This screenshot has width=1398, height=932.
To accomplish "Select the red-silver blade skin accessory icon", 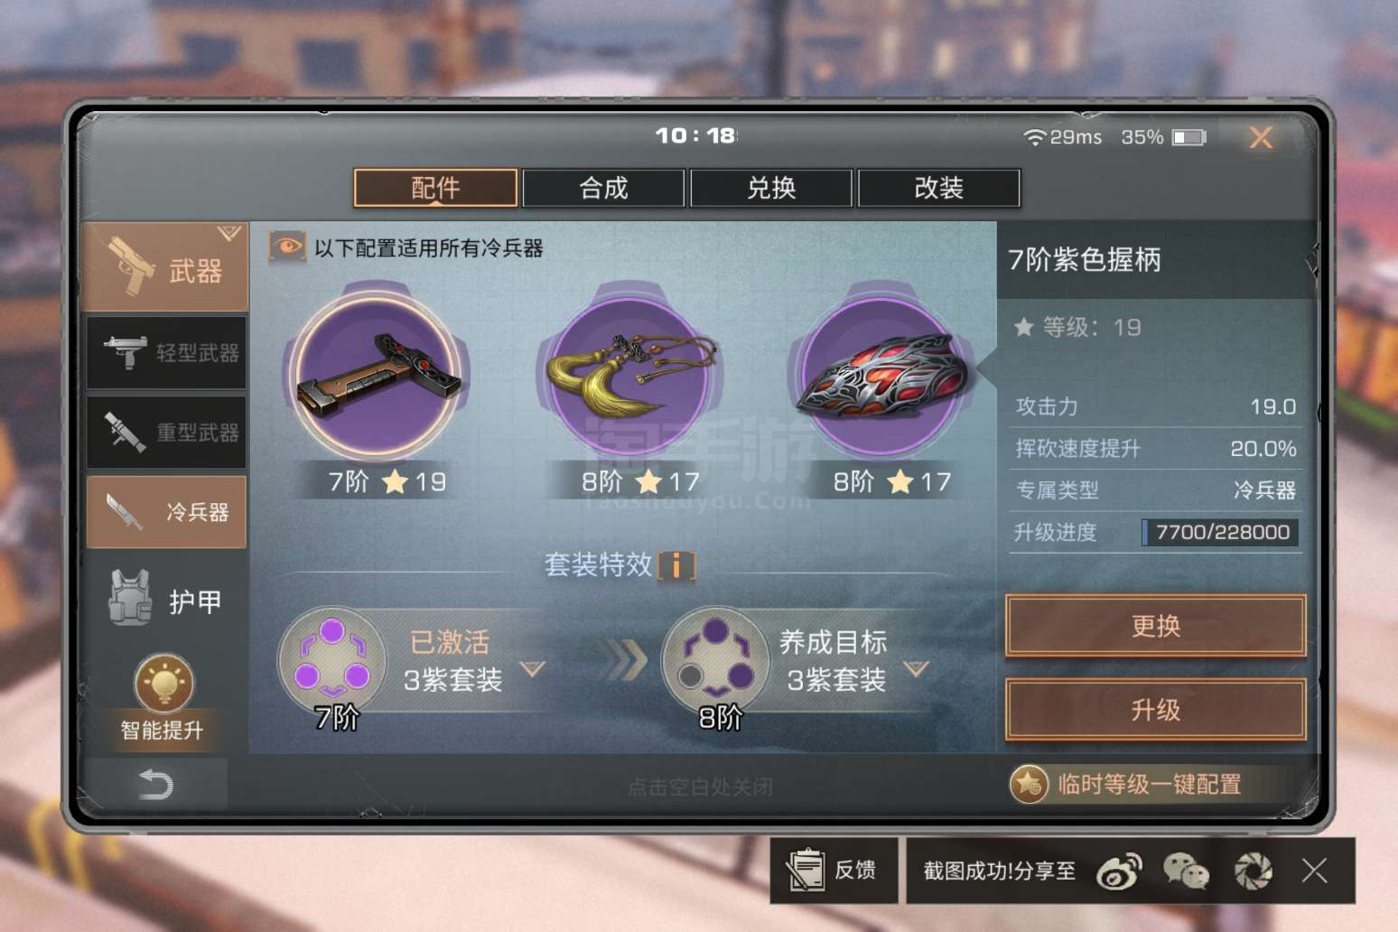I will coord(881,373).
